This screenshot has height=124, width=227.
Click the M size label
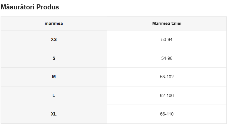[x=54, y=77]
